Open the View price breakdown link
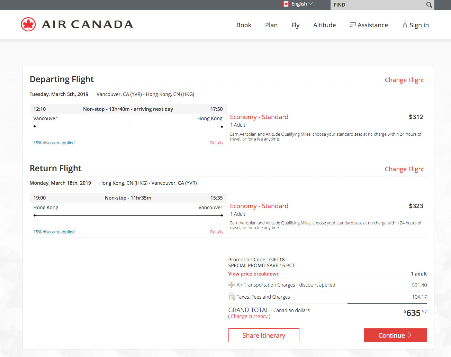The image size is (451, 357). tap(254, 273)
